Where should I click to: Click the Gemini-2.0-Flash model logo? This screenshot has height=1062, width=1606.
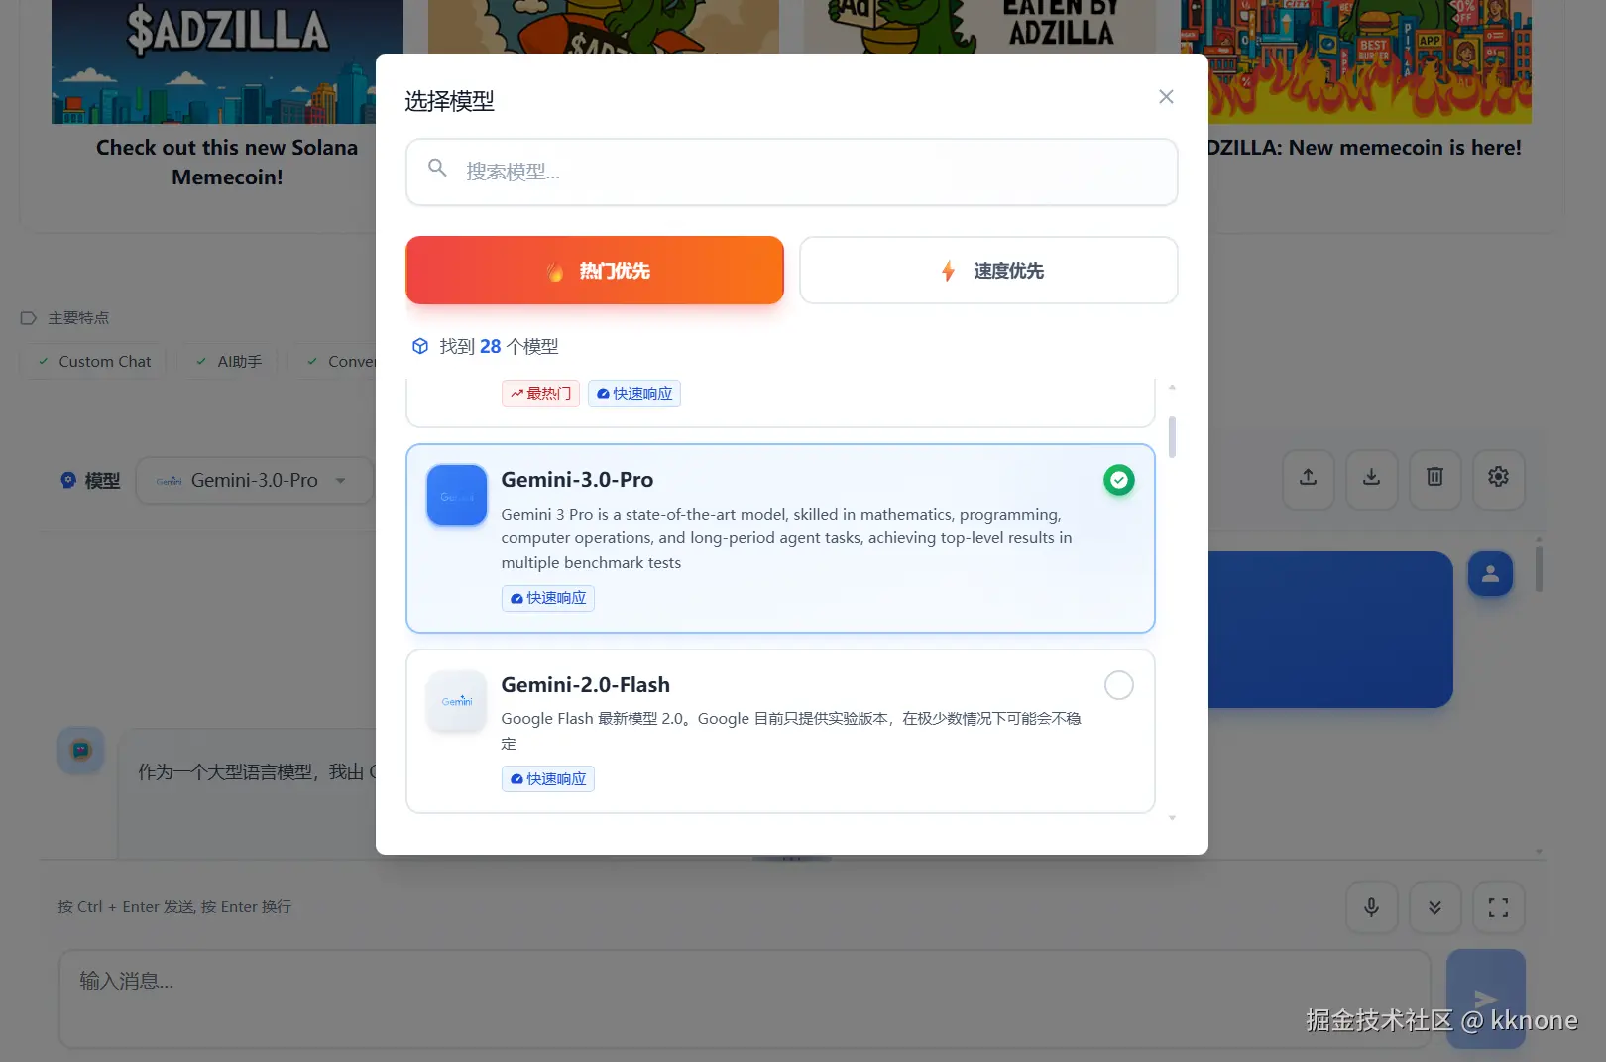[x=456, y=700]
